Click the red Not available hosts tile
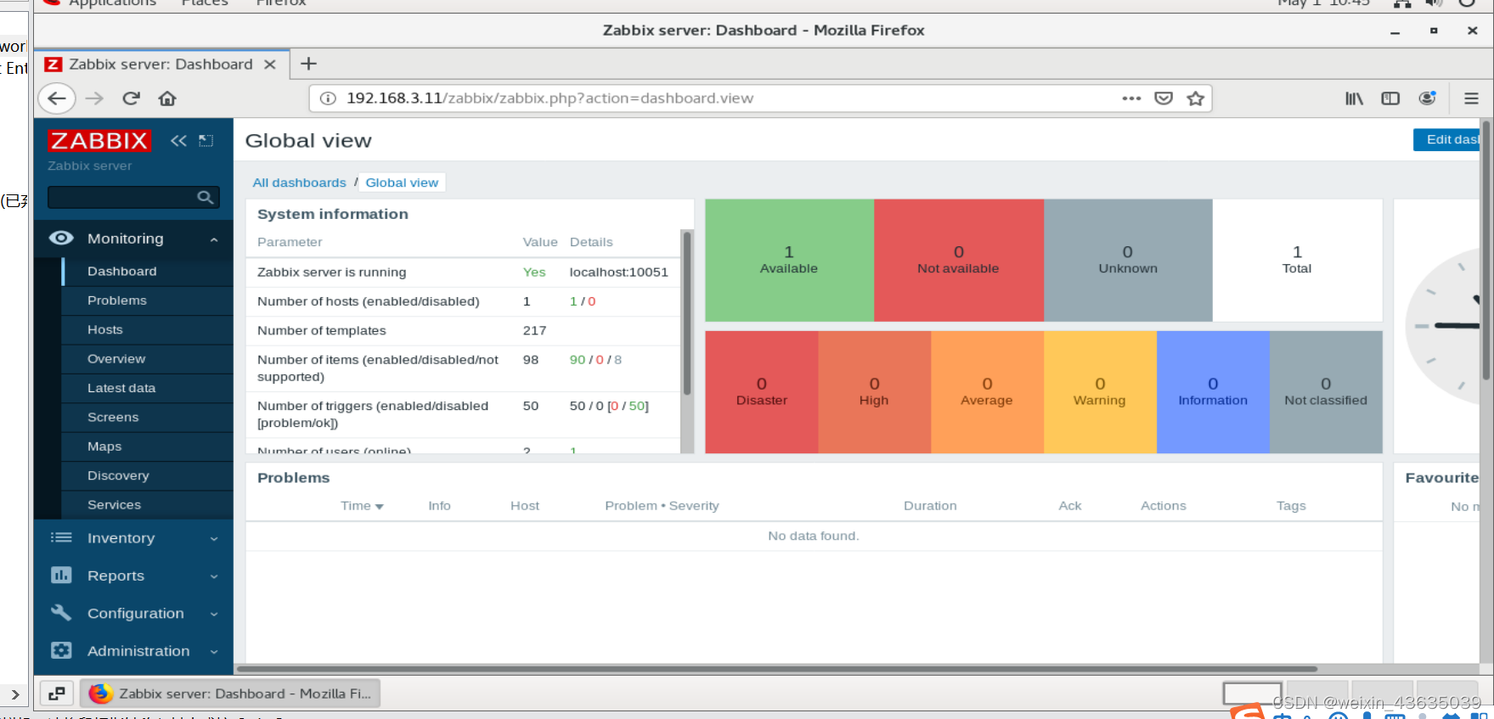 pos(958,261)
